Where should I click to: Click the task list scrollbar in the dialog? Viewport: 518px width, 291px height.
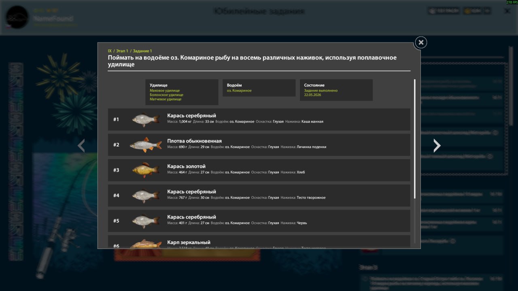click(414, 139)
